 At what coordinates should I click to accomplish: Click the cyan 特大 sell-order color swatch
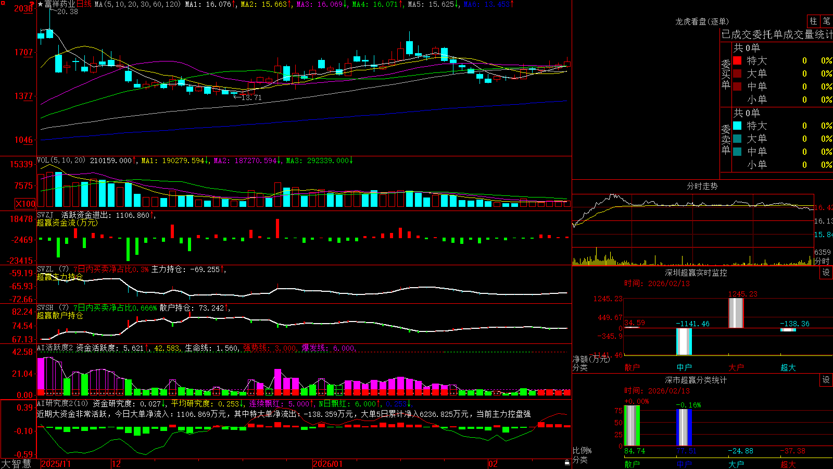(737, 126)
